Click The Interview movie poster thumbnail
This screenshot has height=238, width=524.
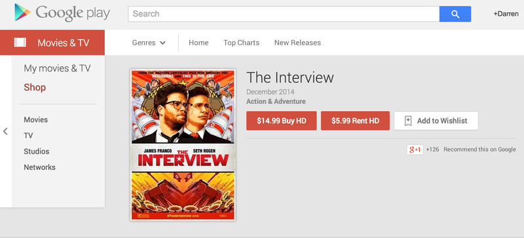click(x=183, y=145)
